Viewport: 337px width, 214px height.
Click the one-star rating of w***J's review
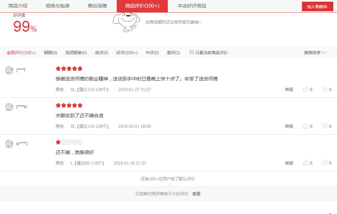coord(69,142)
